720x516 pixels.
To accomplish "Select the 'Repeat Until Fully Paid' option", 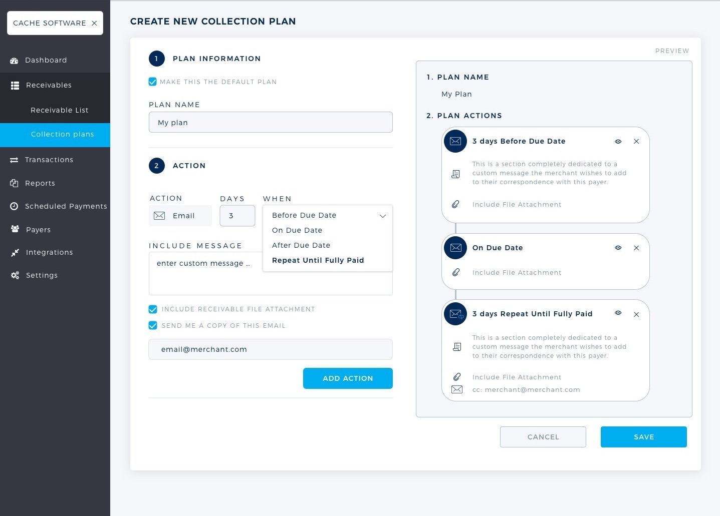I will click(318, 260).
